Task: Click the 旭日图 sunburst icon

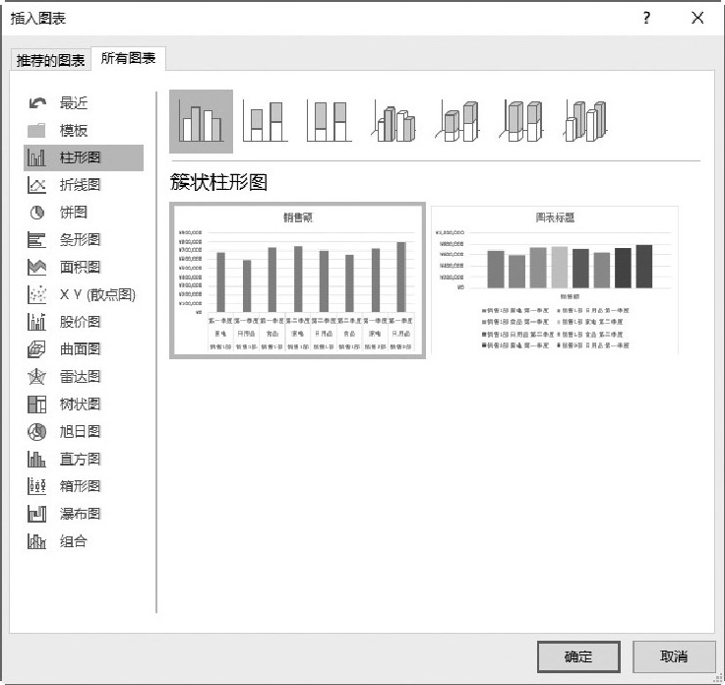Action: 36,431
